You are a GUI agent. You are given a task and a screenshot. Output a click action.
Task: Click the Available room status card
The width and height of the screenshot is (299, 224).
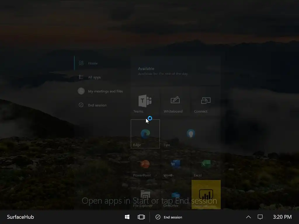point(175,71)
